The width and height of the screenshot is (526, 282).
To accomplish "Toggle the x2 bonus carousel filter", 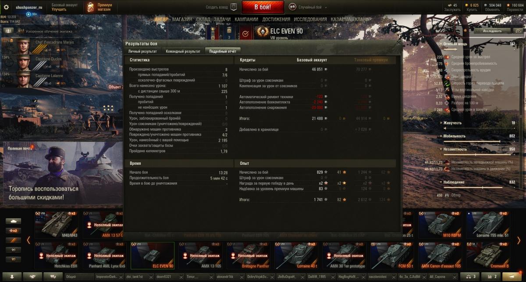I will coord(13,230).
